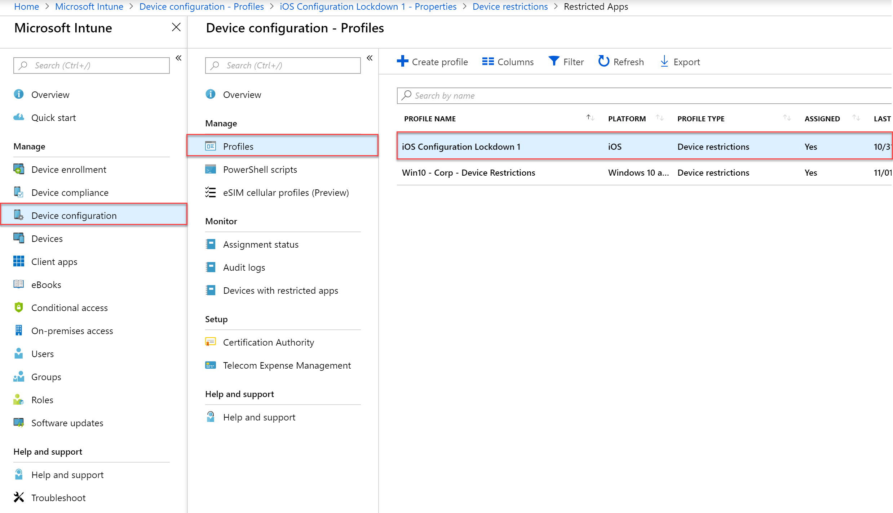This screenshot has width=893, height=513.
Task: Click the Roles icon
Action: coord(19,399)
